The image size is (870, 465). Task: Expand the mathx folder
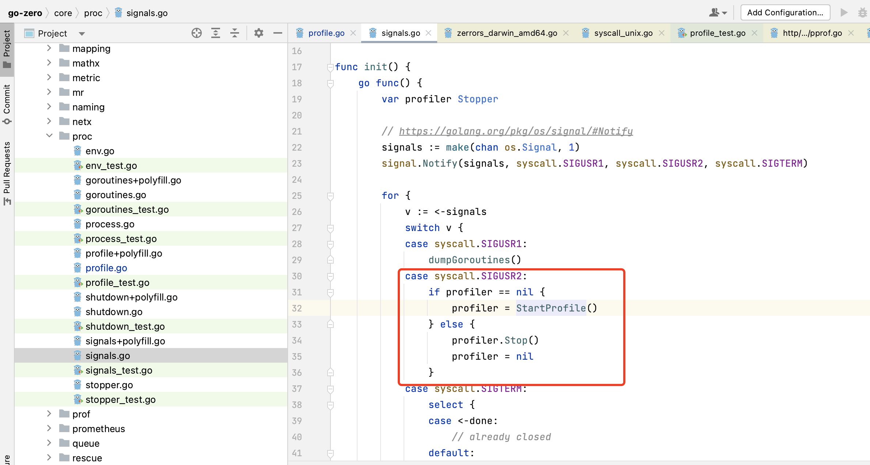click(49, 63)
